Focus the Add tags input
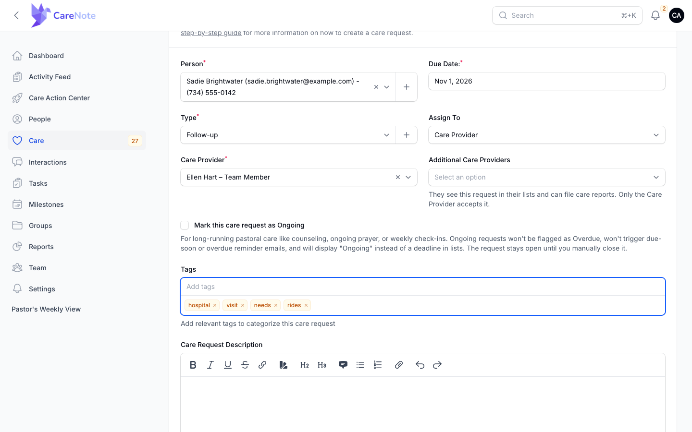 tap(423, 287)
